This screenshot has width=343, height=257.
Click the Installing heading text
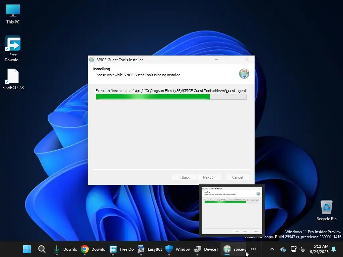pyautogui.click(x=102, y=69)
